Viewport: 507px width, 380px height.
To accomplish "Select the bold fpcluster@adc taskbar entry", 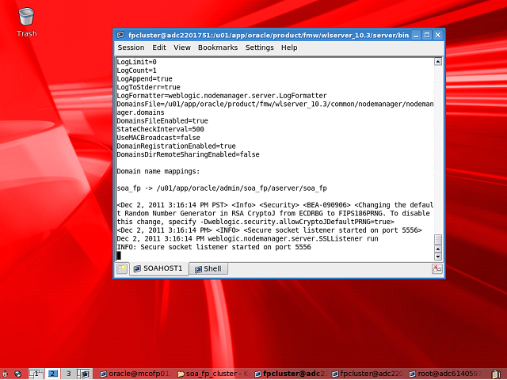I will point(291,374).
